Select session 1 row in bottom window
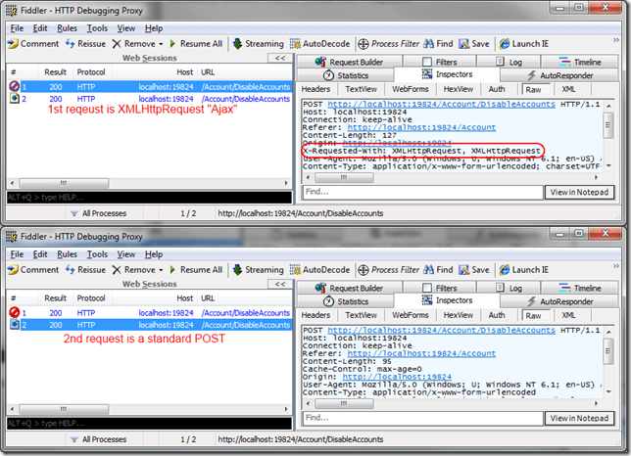 pos(150,313)
